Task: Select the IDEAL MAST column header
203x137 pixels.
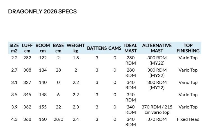Action: point(131,48)
